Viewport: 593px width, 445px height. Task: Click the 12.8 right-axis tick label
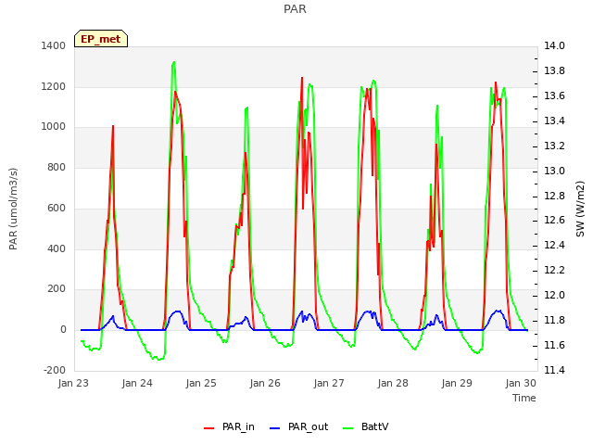[x=554, y=196]
